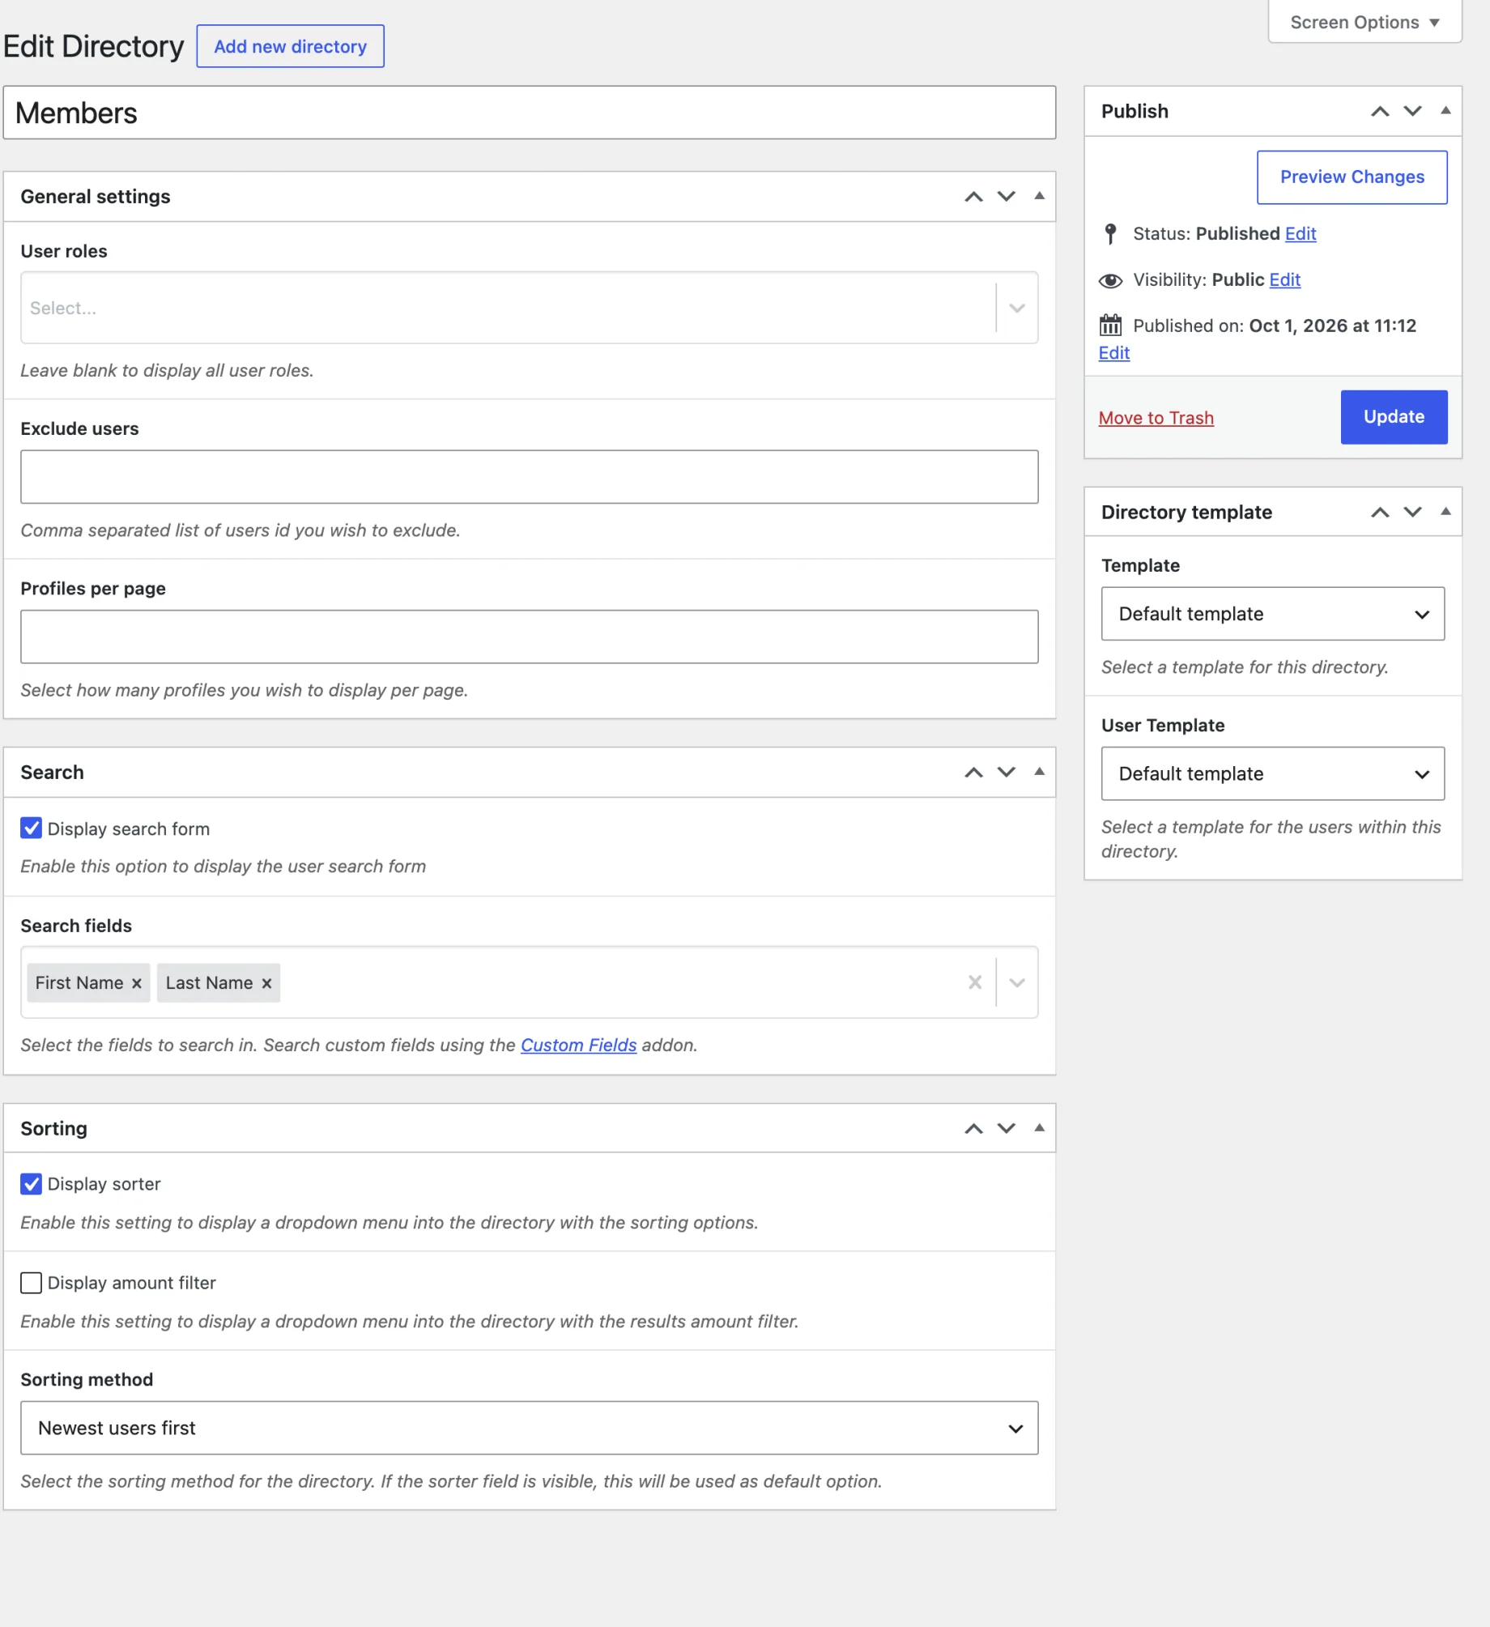Collapse the Sorting panel

pos(1040,1128)
